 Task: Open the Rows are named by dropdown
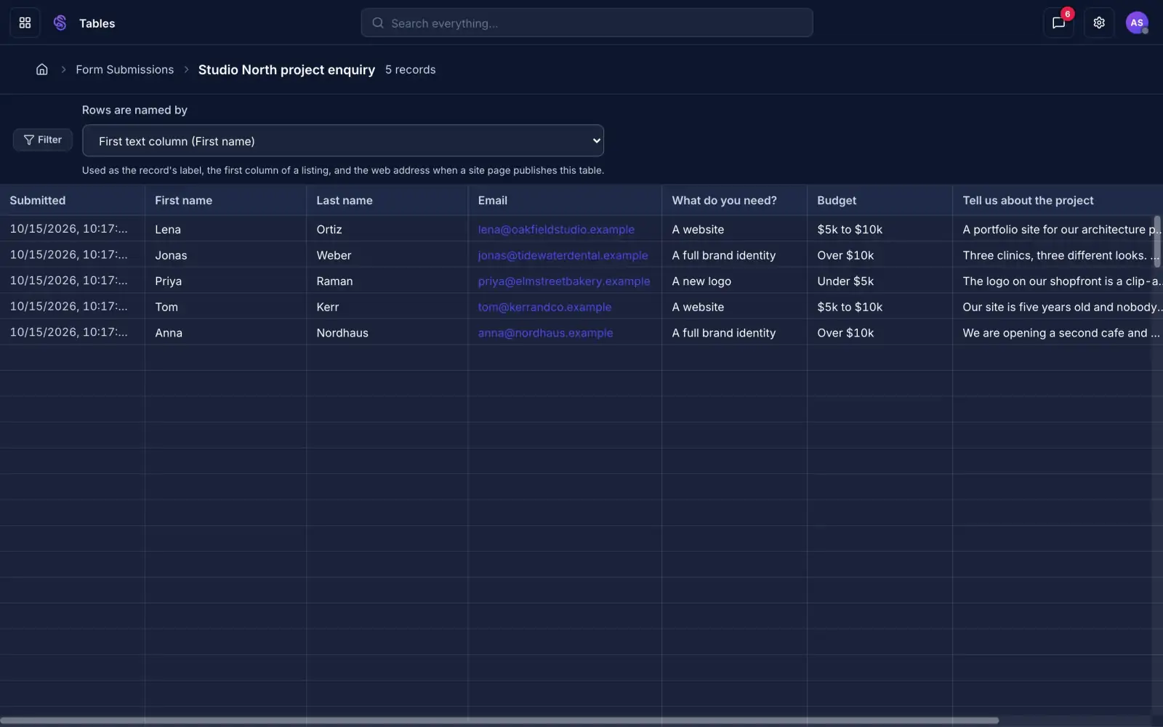coord(343,140)
